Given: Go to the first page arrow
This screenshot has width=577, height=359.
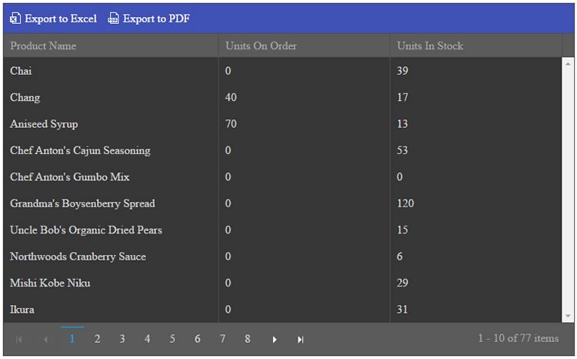Looking at the screenshot, I should pyautogui.click(x=19, y=339).
